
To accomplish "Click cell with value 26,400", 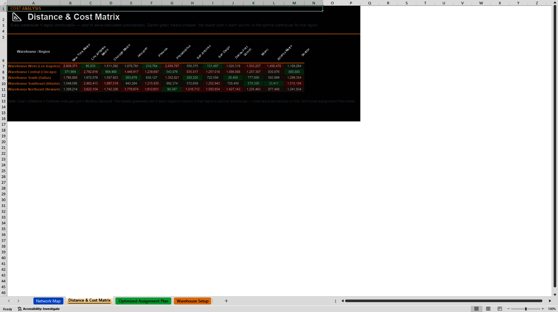I will pyautogui.click(x=233, y=78).
